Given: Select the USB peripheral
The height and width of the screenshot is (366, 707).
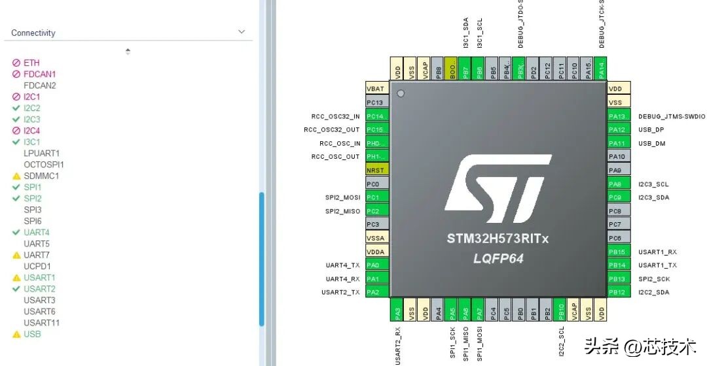Looking at the screenshot, I should tap(32, 334).
